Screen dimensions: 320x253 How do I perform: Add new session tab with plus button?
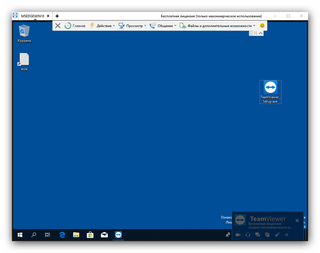pyautogui.click(x=57, y=16)
